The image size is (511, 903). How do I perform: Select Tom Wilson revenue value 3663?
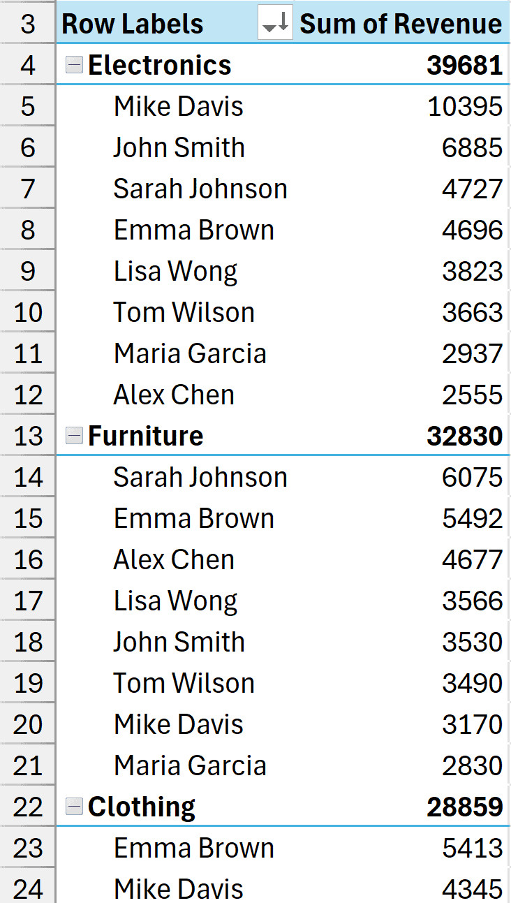(472, 312)
